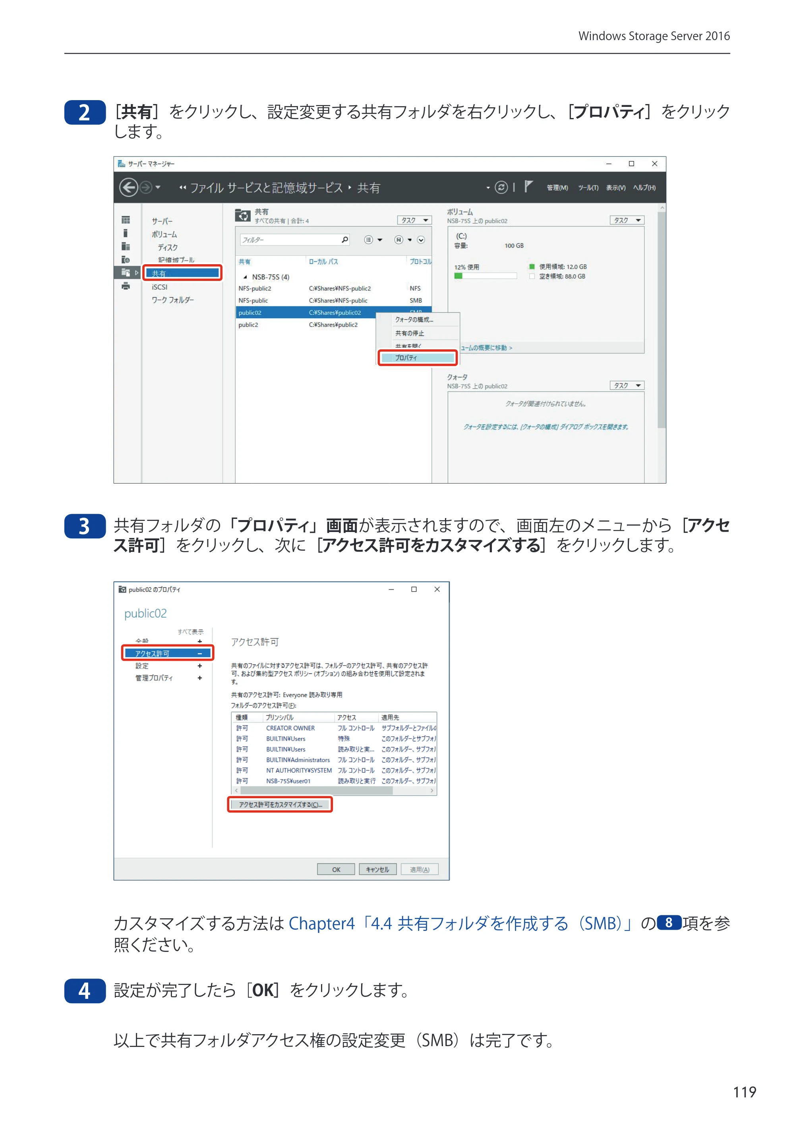Open the 表示(V) menu
Image resolution: width=795 pixels, height=1124 pixels.
click(x=615, y=188)
